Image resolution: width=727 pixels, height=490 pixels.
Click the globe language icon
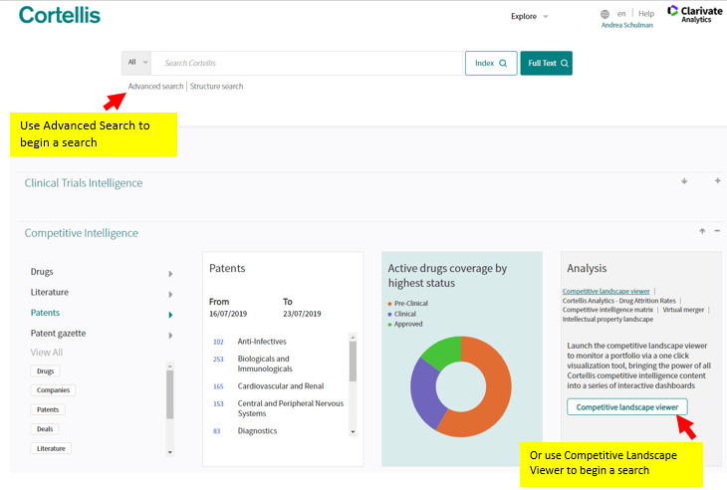coord(605,14)
